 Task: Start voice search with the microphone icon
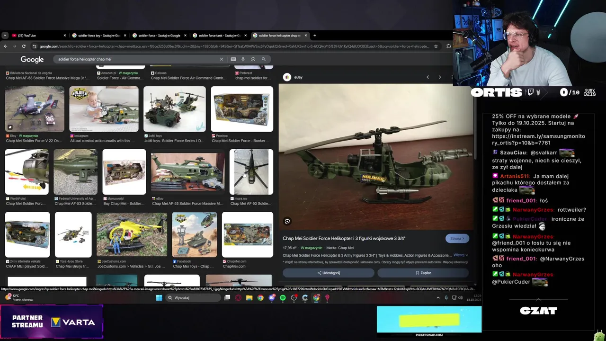(x=243, y=59)
